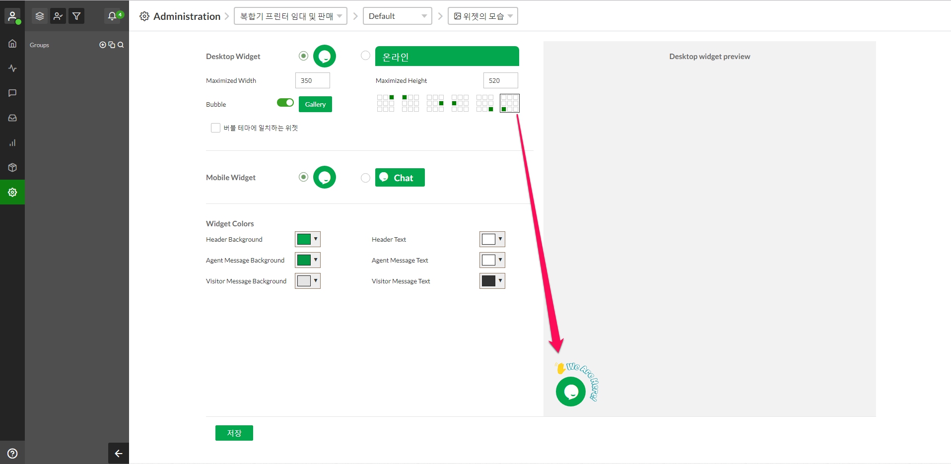
Task: Select the Desktop Widget 온라인 bar radio button
Action: pyautogui.click(x=365, y=56)
